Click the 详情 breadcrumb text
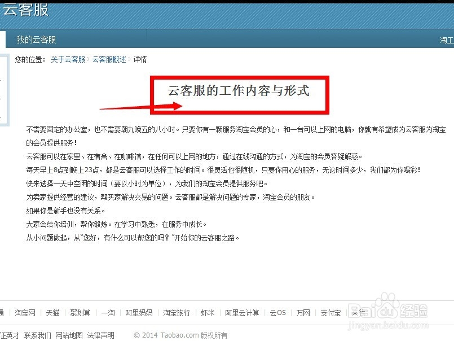The image size is (454, 341). pos(140,59)
